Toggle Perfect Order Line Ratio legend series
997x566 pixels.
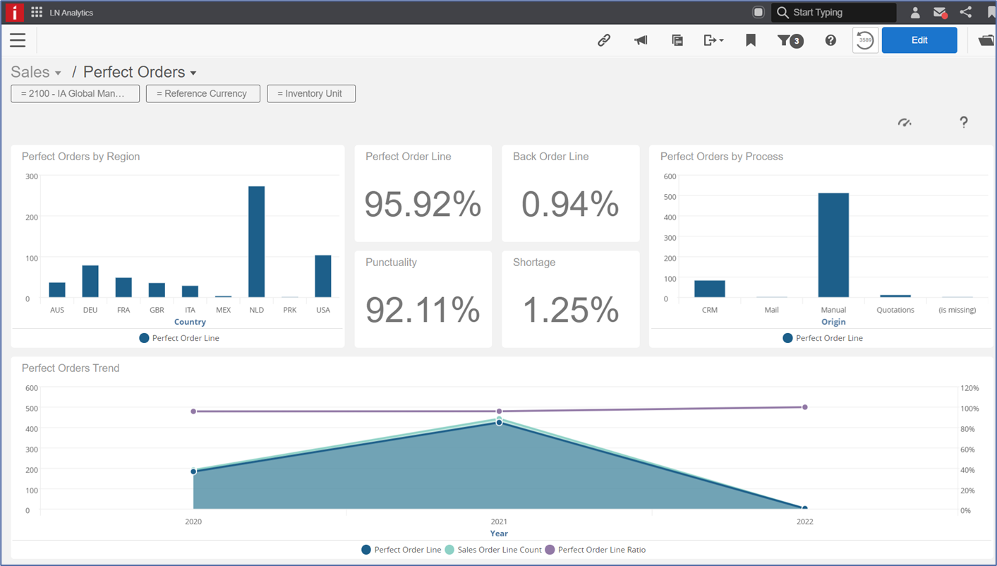[595, 550]
